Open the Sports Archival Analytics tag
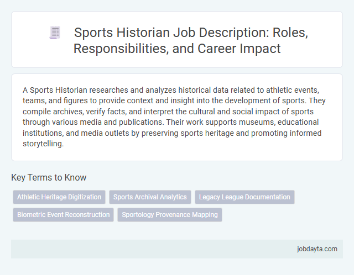Image resolution: width=354 pixels, height=275 pixels. pos(150,197)
